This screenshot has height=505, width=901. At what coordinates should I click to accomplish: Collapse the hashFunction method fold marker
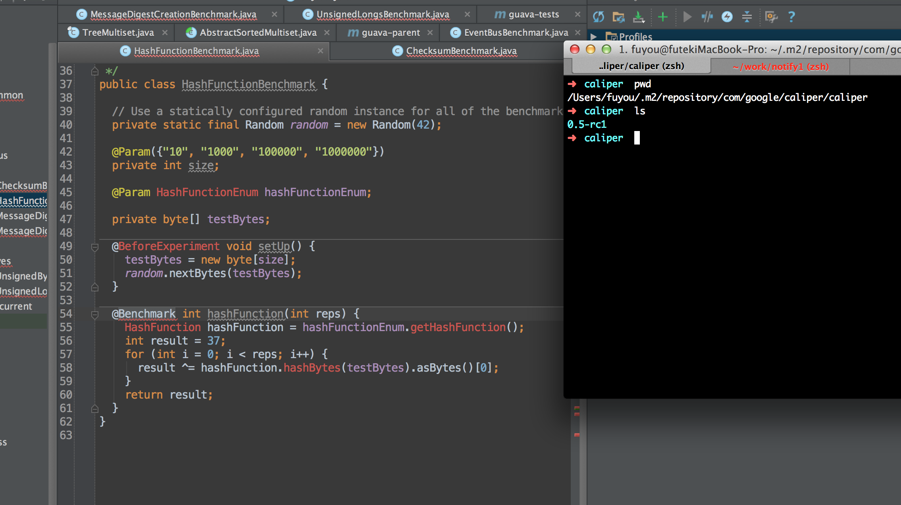[x=95, y=315]
